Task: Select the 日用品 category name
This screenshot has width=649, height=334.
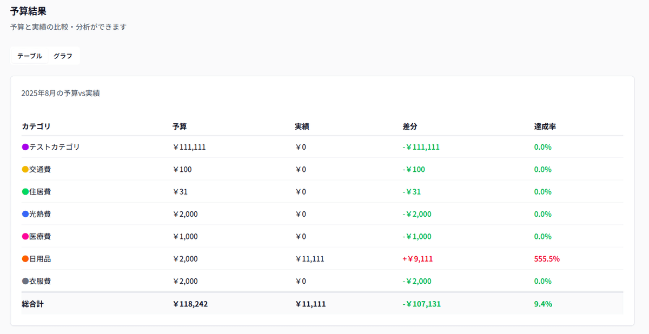Action: coord(40,259)
